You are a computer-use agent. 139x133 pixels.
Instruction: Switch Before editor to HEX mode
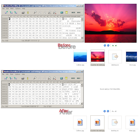[73, 12]
